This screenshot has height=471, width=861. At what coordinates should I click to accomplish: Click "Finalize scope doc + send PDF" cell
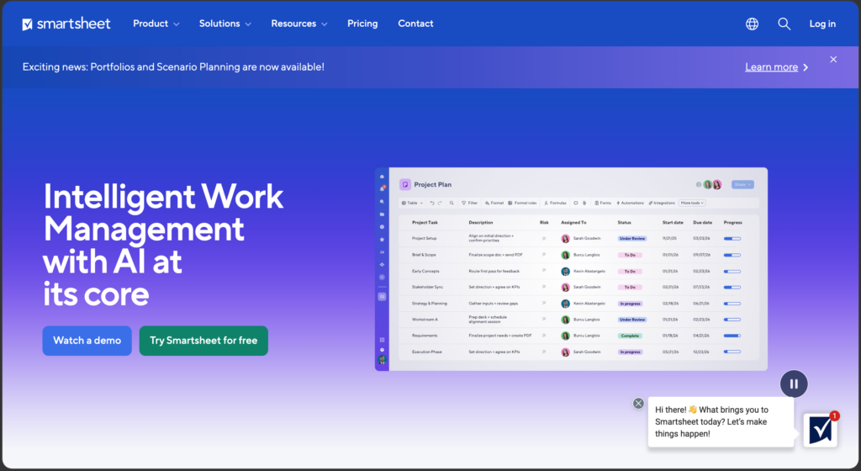coord(495,255)
